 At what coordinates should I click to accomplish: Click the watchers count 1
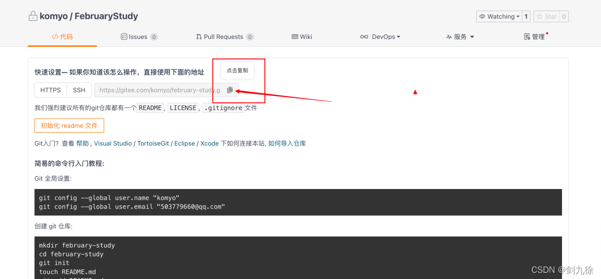point(526,16)
